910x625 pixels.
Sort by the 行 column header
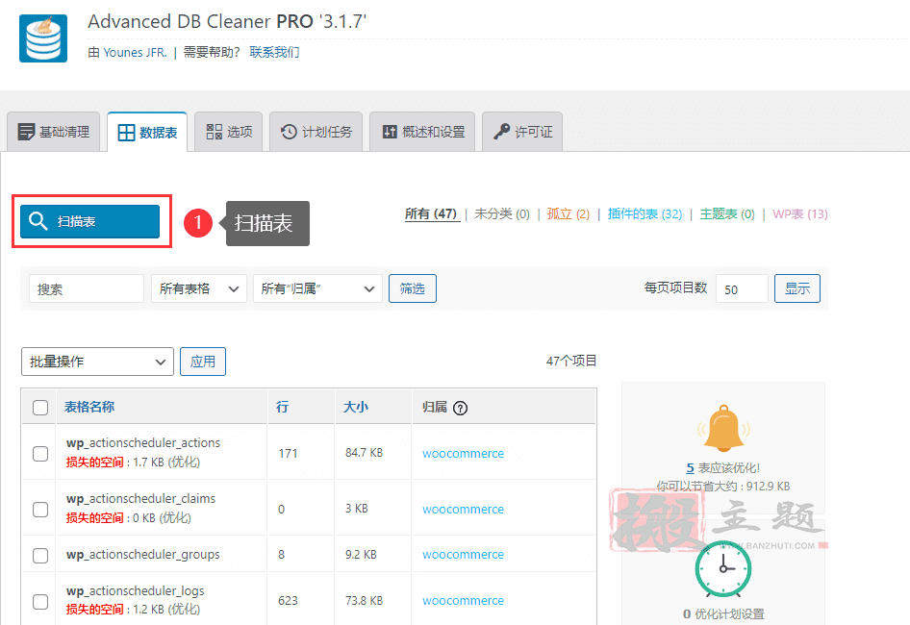[x=282, y=407]
